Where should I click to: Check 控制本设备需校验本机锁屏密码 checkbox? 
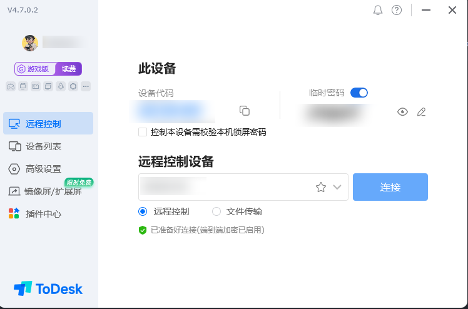pos(143,132)
